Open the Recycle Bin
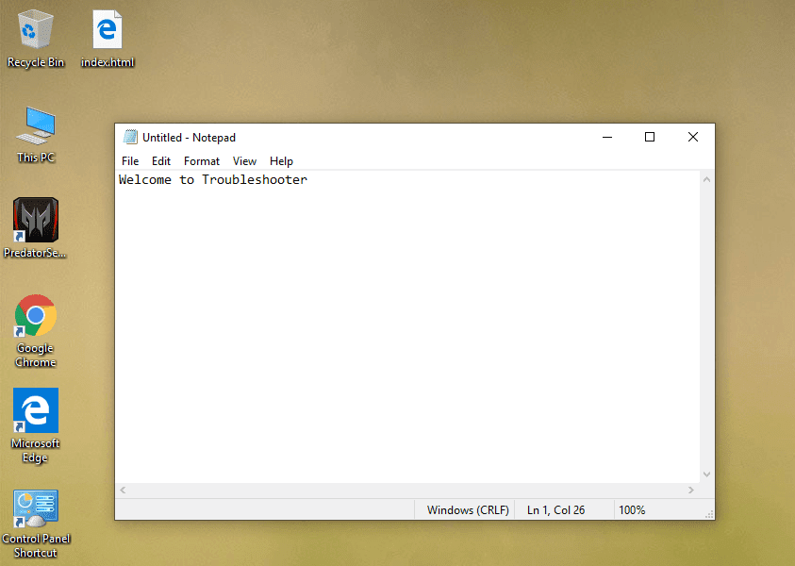Viewport: 795px width, 566px height. pyautogui.click(x=35, y=28)
